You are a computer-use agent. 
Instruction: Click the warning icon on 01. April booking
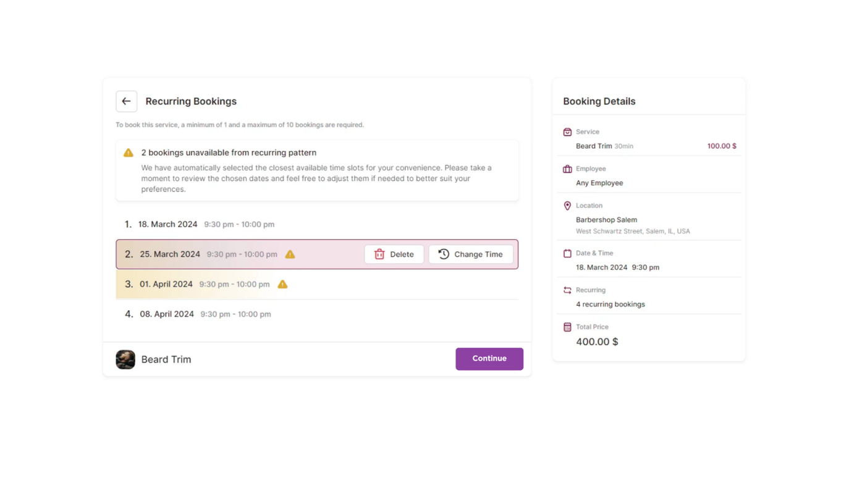[x=282, y=284]
